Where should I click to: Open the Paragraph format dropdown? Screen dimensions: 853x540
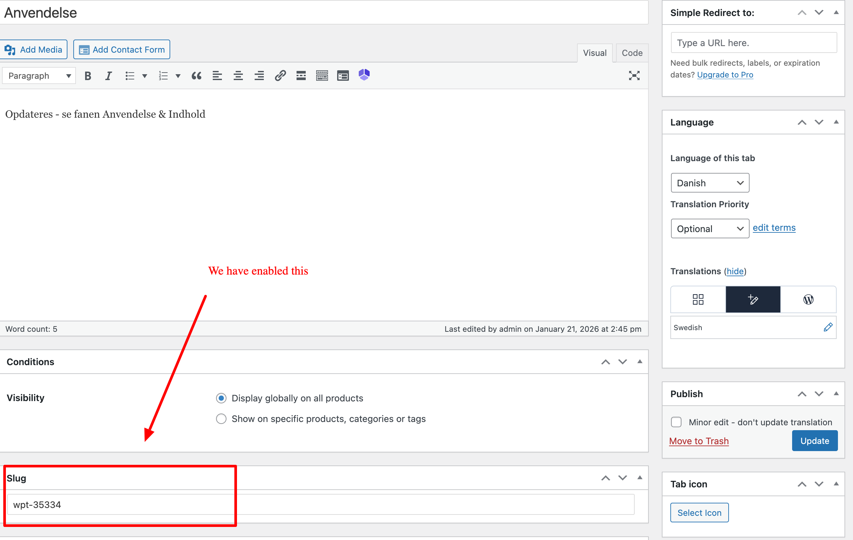pyautogui.click(x=39, y=76)
